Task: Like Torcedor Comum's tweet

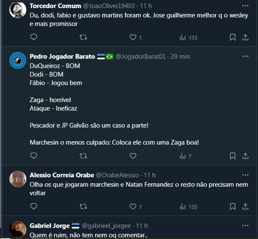Action: click(133, 37)
